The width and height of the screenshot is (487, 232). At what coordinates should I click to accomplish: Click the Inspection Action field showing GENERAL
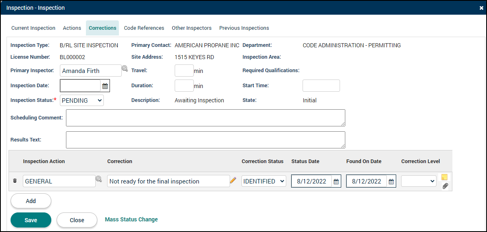pos(59,181)
